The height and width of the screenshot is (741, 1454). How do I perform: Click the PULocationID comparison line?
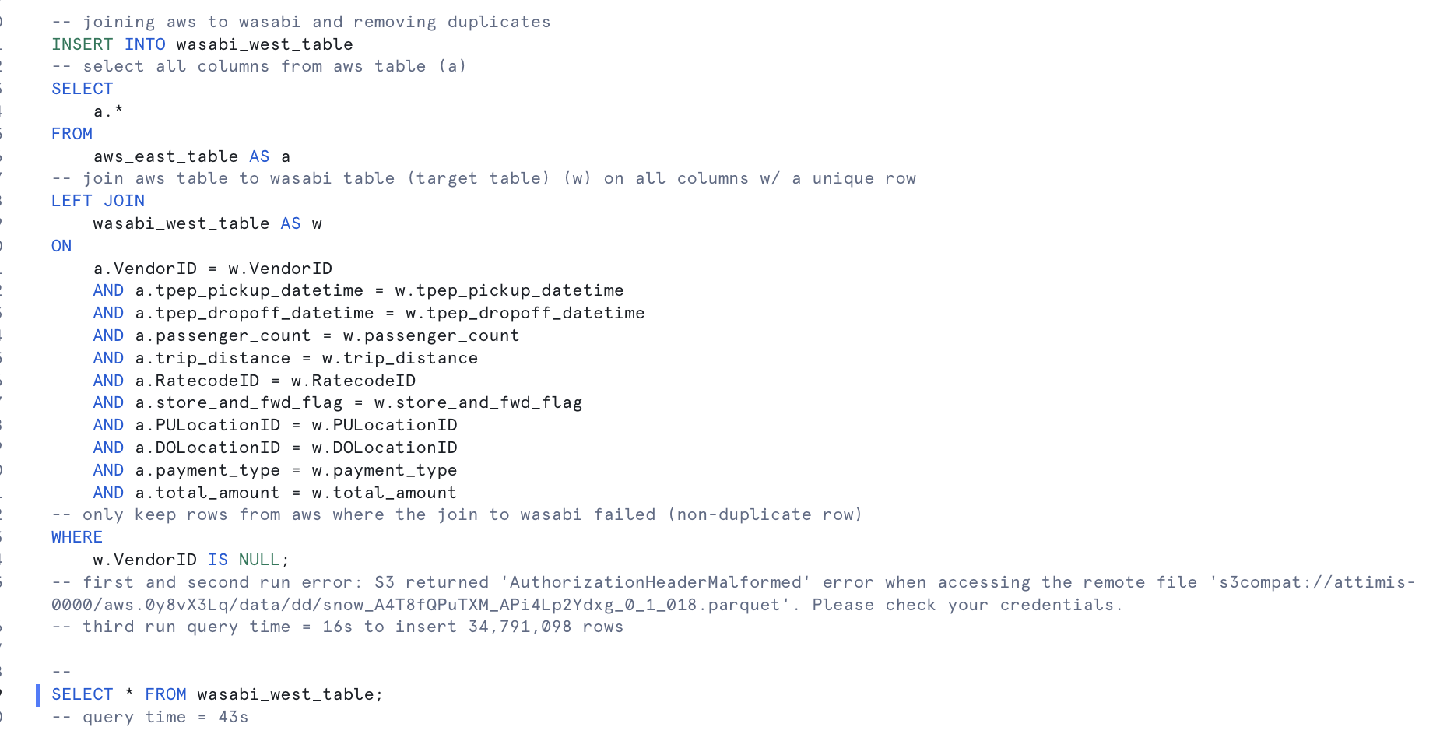pos(296,425)
